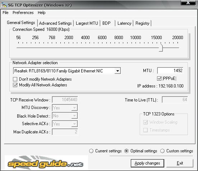
Task: Open the Latency tab
Action: click(x=124, y=23)
